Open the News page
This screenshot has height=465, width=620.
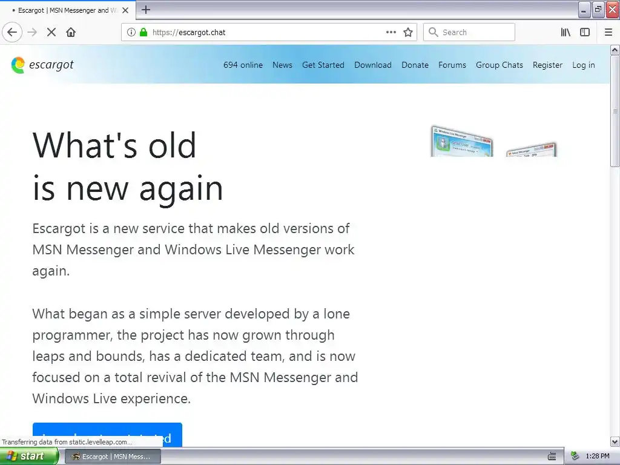coord(282,65)
